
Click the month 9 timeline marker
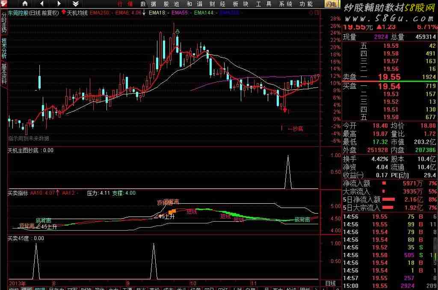tap(128, 283)
